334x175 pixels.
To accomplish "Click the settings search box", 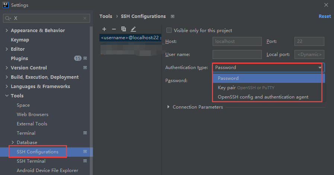I will click(47, 18).
